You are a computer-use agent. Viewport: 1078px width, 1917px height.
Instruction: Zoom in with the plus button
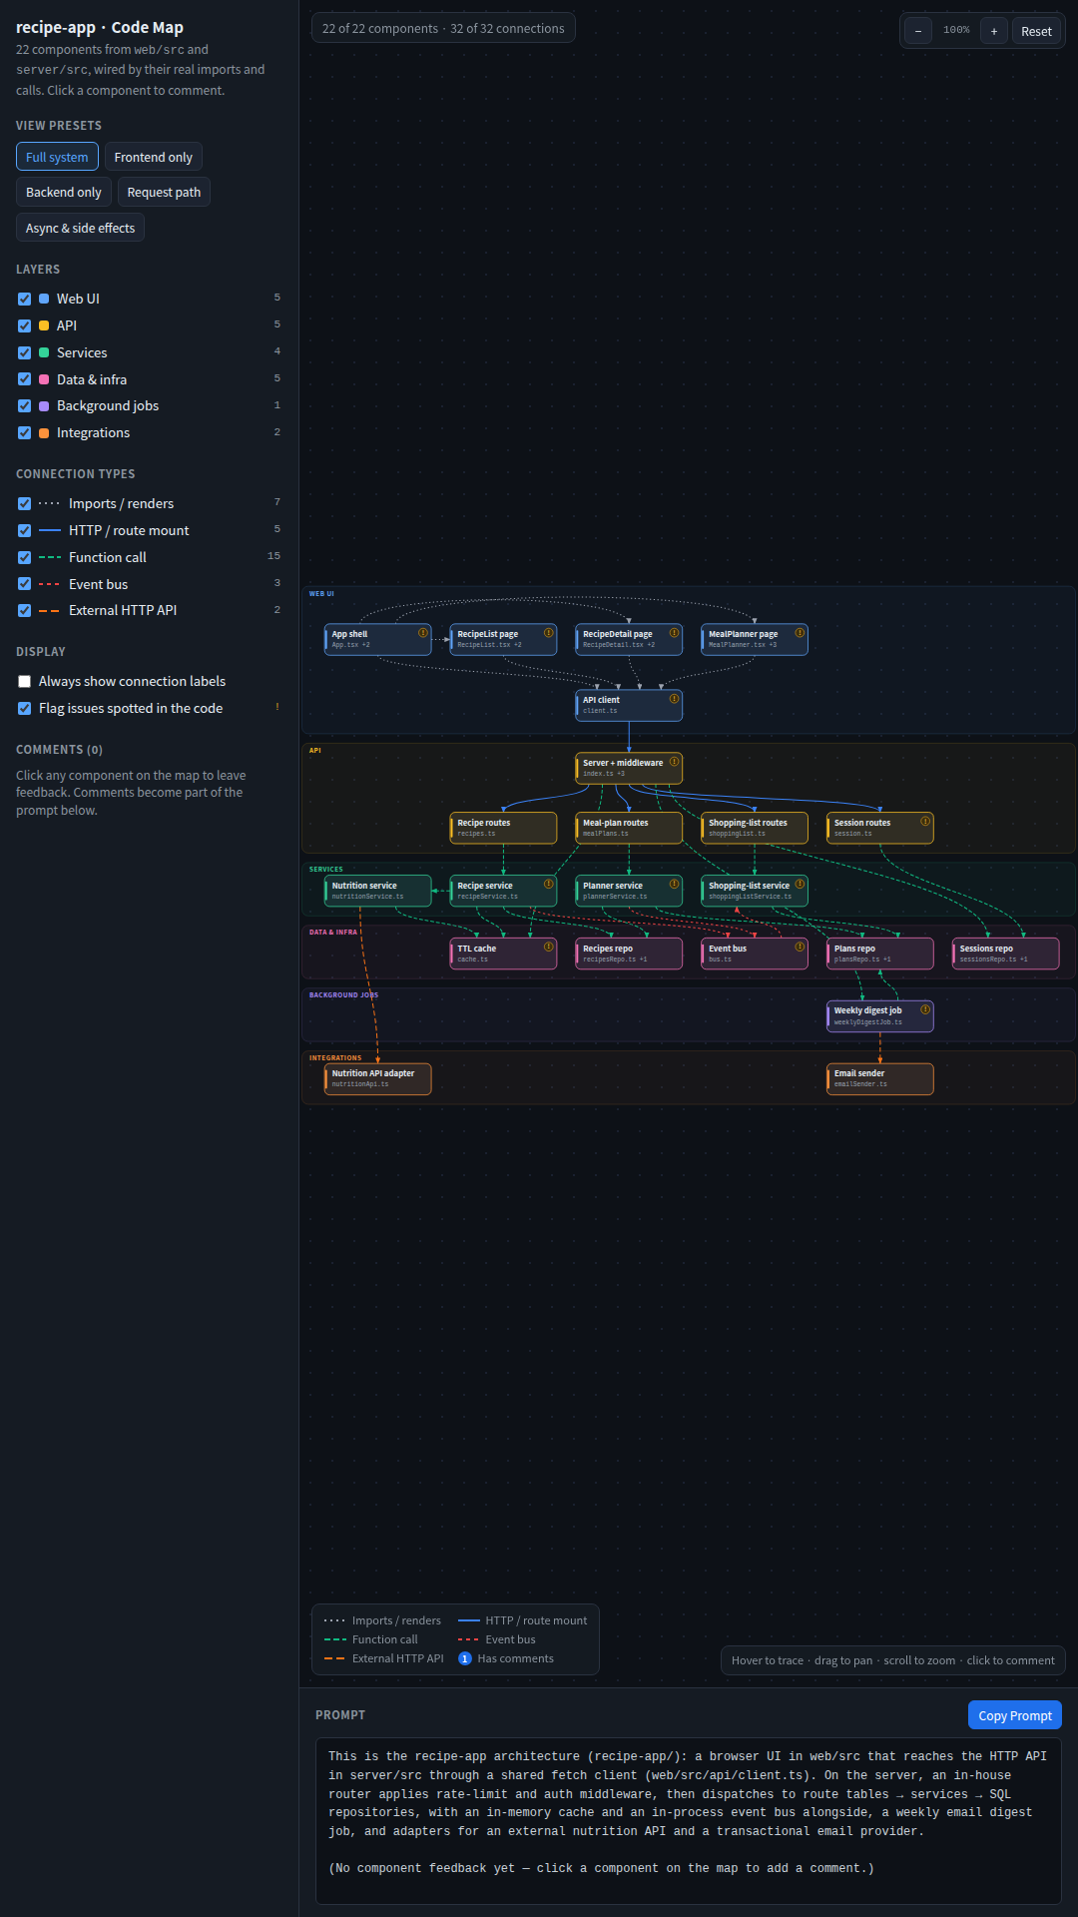(x=994, y=31)
